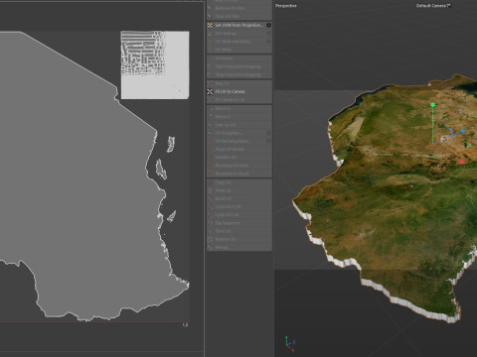Screen dimensions: 477x357
Task: Open settings gear beside UV Rectangularize
Action: click(x=268, y=141)
